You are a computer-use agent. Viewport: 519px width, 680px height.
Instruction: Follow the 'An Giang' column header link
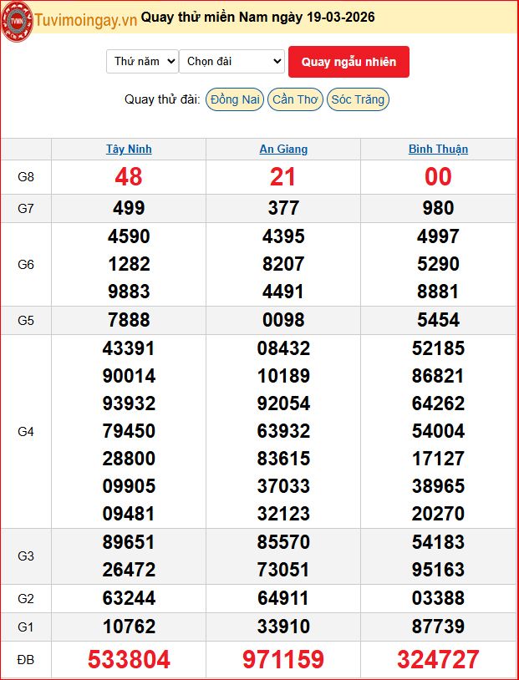point(283,150)
